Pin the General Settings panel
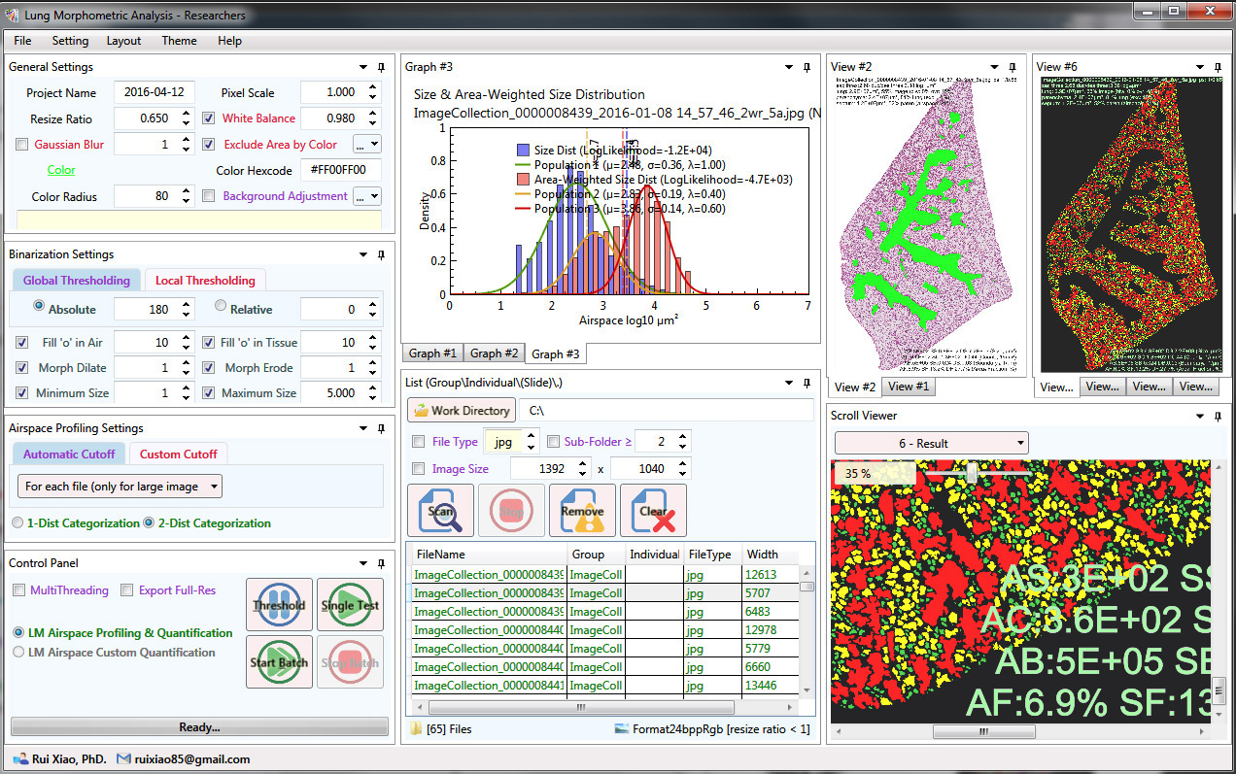Screen dimensions: 1236x774 click(381, 67)
